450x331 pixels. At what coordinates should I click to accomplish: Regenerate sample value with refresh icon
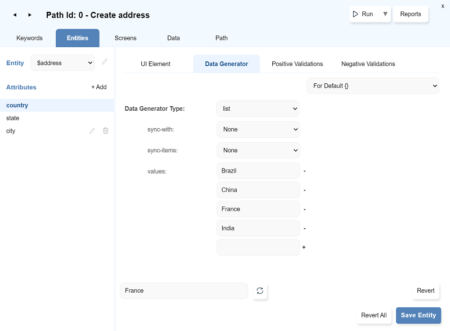coord(260,291)
